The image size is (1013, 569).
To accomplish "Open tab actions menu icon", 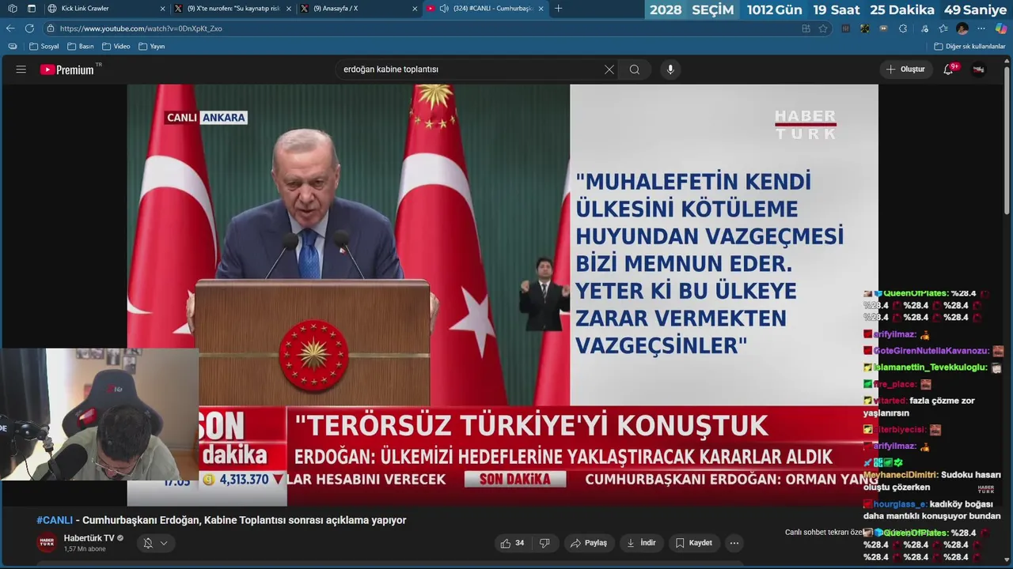I will click(32, 9).
